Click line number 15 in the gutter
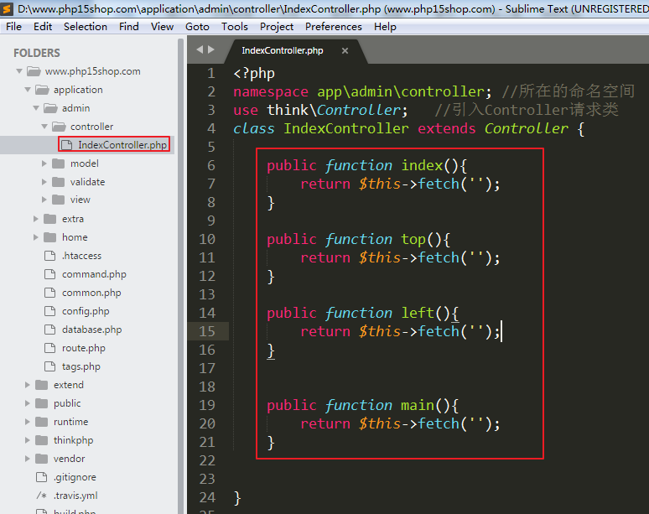Screen dimensions: 649x514 [206, 331]
